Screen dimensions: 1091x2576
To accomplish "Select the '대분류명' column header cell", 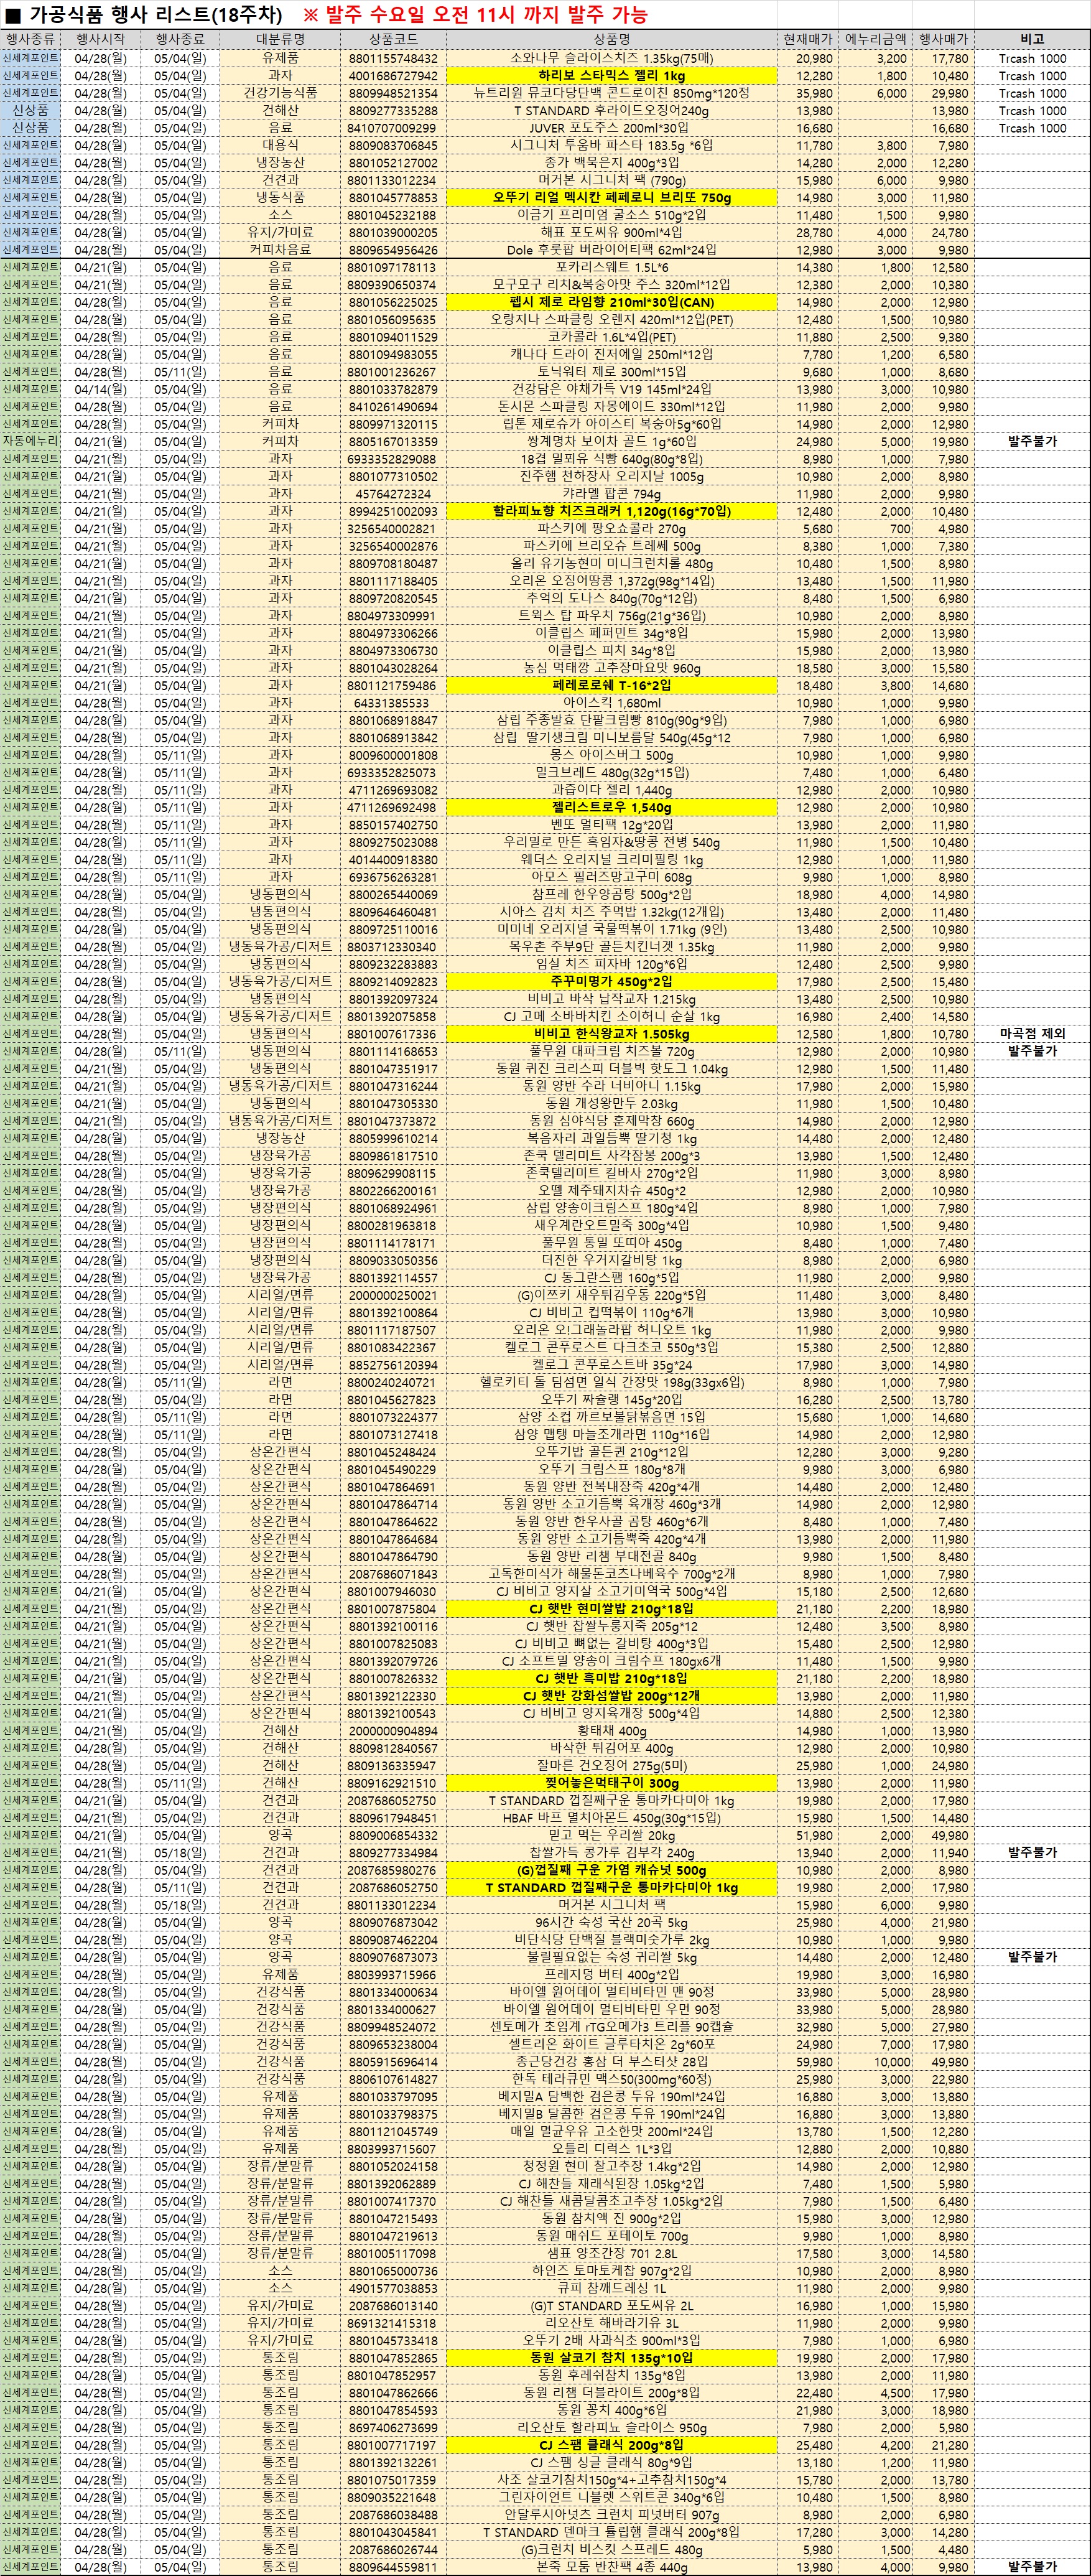I will tap(280, 39).
